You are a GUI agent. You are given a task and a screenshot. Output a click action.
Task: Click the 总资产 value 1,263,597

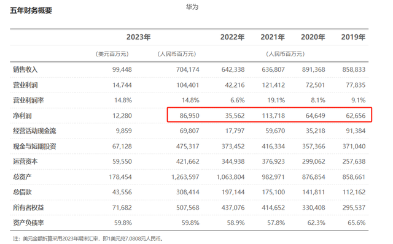[185, 177]
